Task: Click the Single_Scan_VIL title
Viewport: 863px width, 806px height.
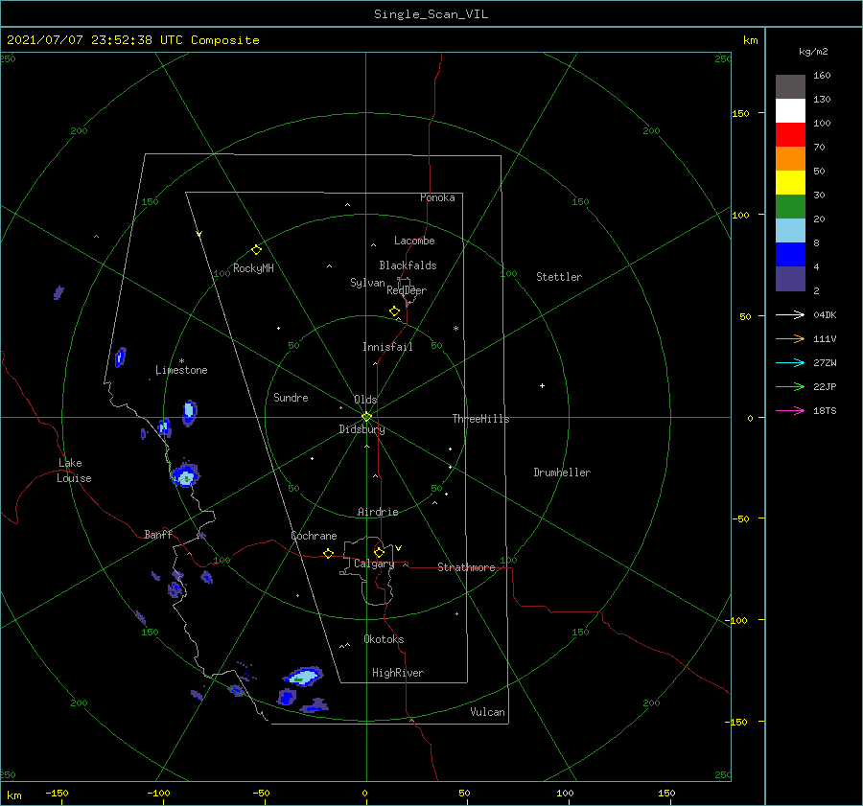Action: pos(431,14)
